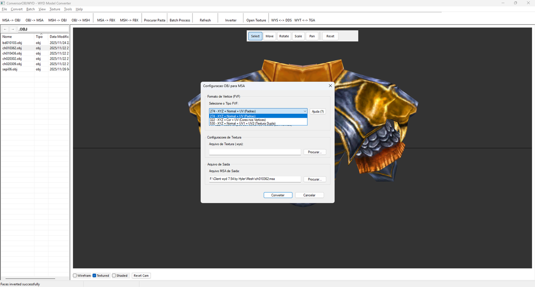Viewport: 535px width, 287px height.
Task: Select file ch010436.obj
Action: pos(35,53)
